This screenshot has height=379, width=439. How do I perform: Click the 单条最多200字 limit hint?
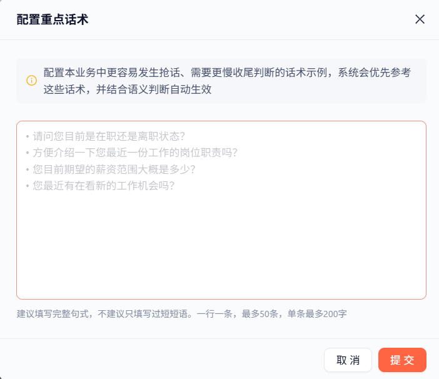(317, 314)
